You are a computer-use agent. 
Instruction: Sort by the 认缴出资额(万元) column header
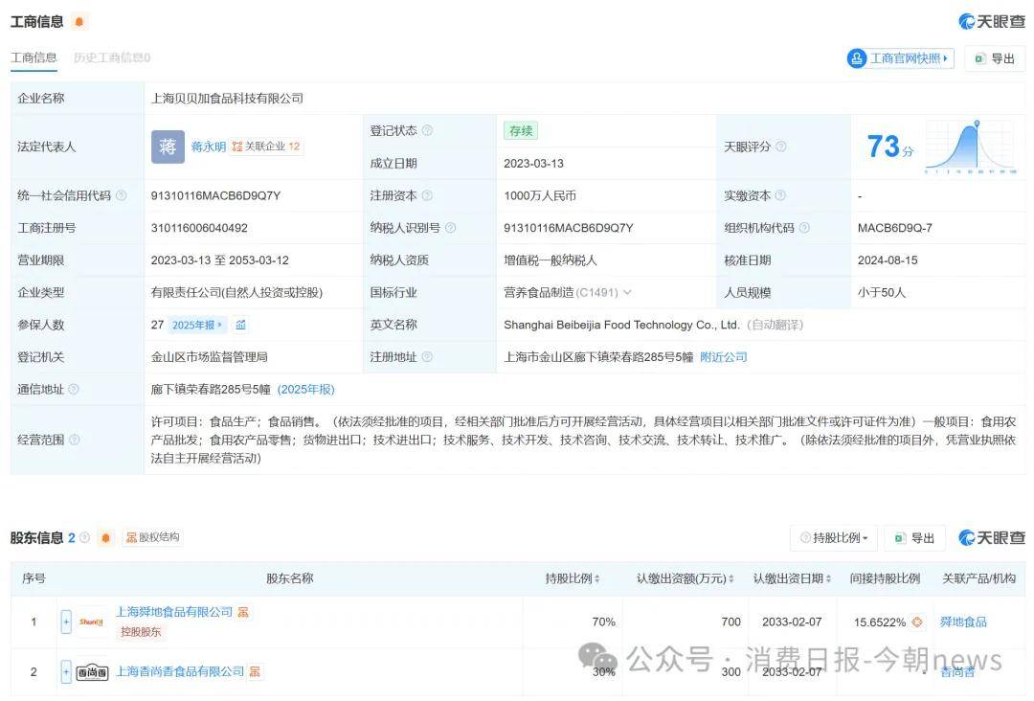tap(686, 578)
